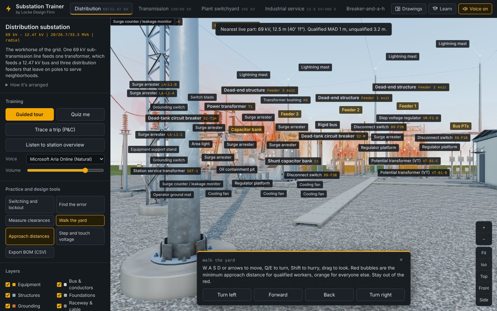Open the Find the error tool
The image size is (497, 311).
point(80,205)
